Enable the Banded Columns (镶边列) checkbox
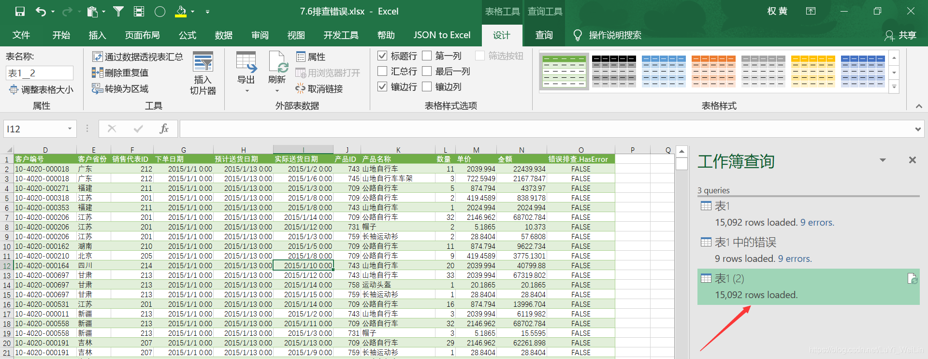Image resolution: width=928 pixels, height=359 pixels. [427, 86]
